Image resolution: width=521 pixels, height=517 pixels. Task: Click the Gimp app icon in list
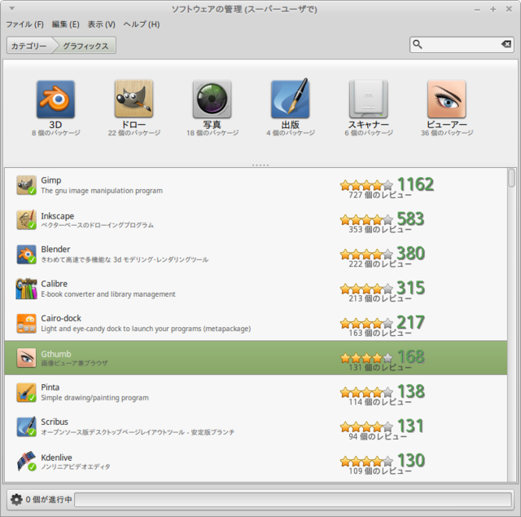26,185
